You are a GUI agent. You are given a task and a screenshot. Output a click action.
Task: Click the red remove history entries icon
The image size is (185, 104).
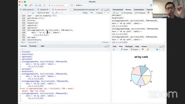148,13
